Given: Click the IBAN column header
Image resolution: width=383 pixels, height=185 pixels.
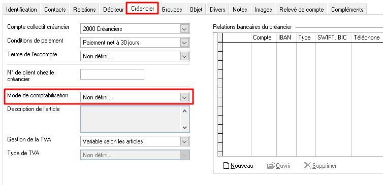Looking at the screenshot, I should coord(286,38).
